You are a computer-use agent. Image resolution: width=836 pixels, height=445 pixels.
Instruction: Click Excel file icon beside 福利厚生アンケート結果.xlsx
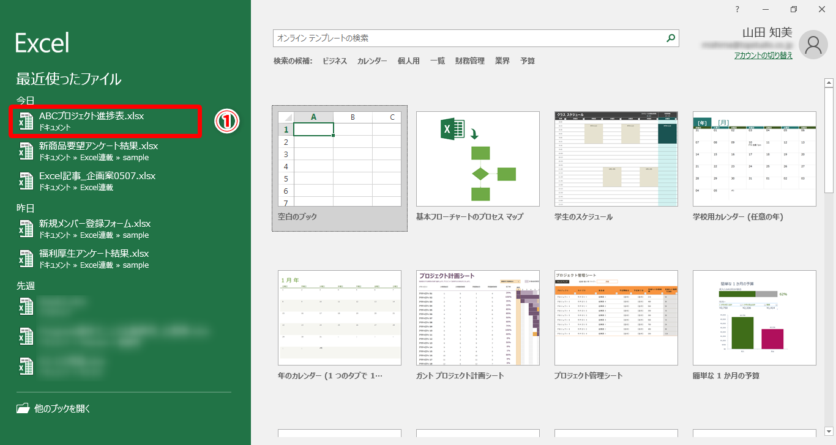click(26, 259)
